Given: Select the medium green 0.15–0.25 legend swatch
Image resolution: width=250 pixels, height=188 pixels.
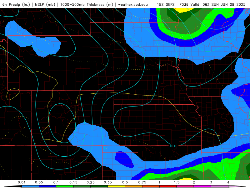Looking at the screenshot, I should pyautogui.click(x=82, y=186).
